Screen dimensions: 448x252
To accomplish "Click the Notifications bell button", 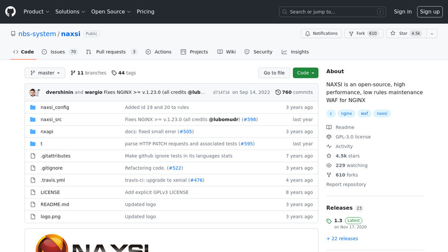I will pyautogui.click(x=321, y=34).
